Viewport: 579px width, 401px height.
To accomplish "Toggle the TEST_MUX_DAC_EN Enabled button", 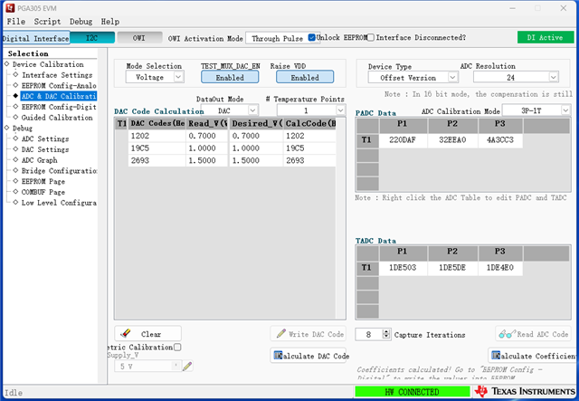I will click(x=230, y=77).
